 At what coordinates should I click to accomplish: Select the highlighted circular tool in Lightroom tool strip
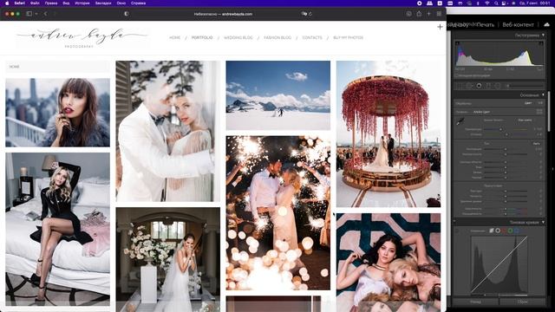[479, 86]
